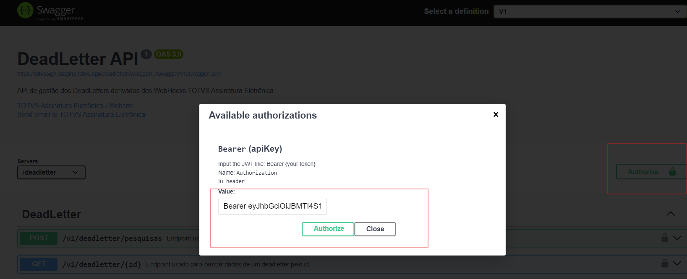Click the lock icon on POST pesquisas endpoint
The width and height of the screenshot is (687, 279).
pyautogui.click(x=664, y=238)
